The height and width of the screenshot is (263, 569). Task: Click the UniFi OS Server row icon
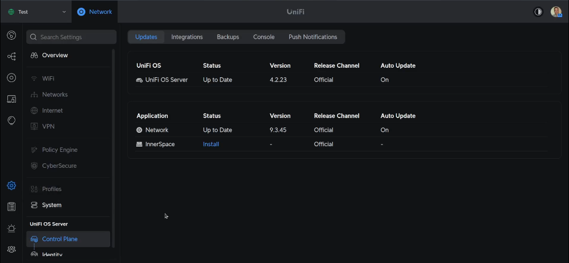point(139,80)
